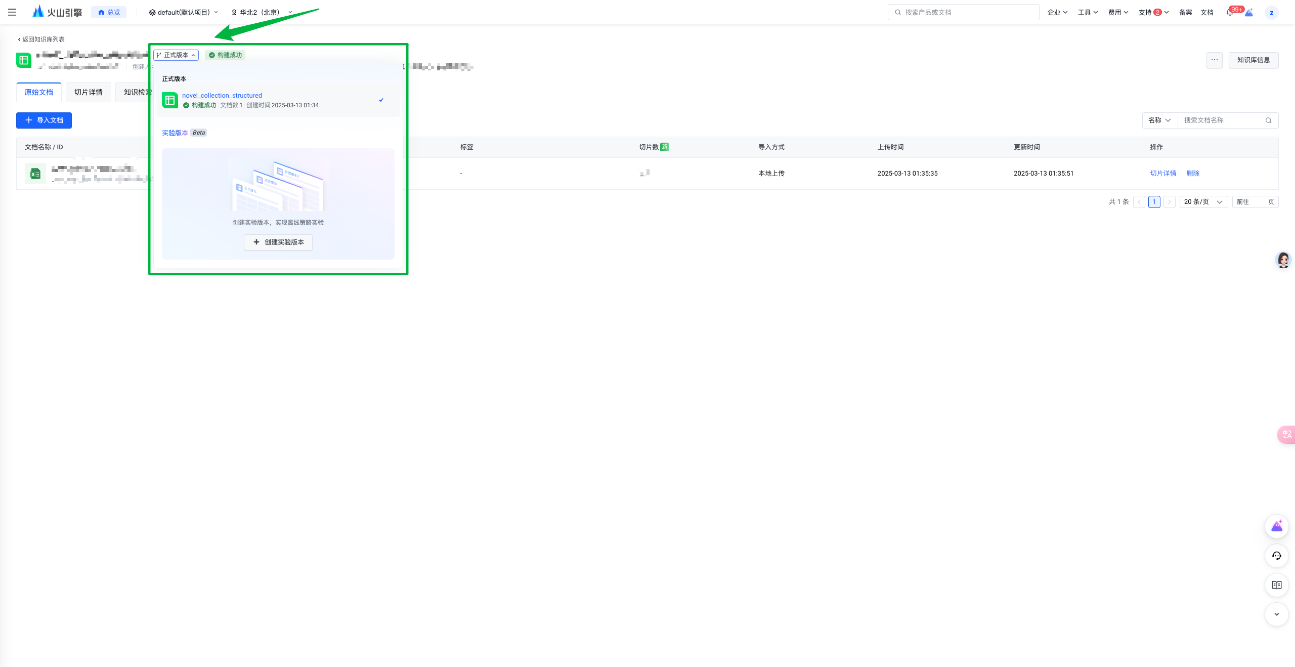Change the 20 条/页 page size
The height and width of the screenshot is (667, 1295).
pos(1203,202)
